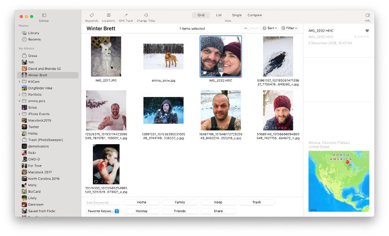Toggle heart on IMG_0017.JPG thumbnail
389x236 pixels.
coord(94,74)
